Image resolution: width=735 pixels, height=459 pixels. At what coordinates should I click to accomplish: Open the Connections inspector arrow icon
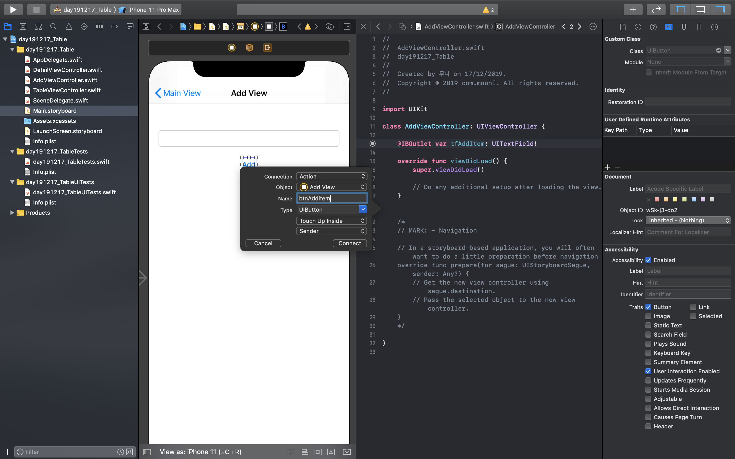coord(714,27)
